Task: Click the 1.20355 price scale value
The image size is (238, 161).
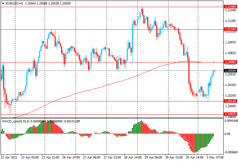Action: tap(231, 85)
